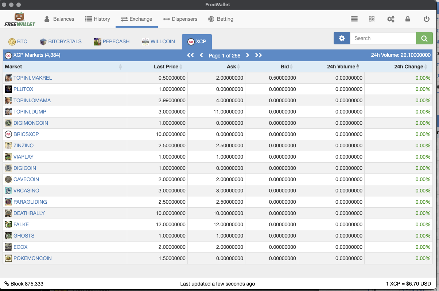Image resolution: width=439 pixels, height=291 pixels.
Task: Click the POKEMONCOIN token icon
Action: click(8, 258)
